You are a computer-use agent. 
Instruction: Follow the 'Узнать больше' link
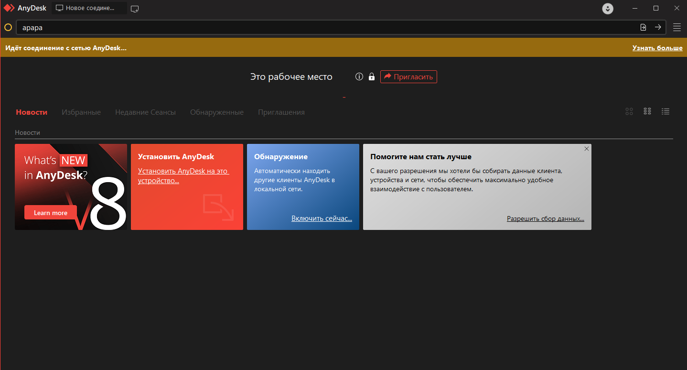coord(657,48)
